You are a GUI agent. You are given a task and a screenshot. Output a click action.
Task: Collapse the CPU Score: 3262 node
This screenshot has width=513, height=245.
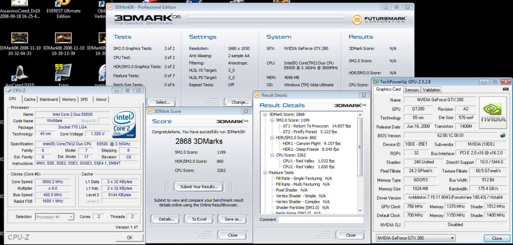coord(272,155)
